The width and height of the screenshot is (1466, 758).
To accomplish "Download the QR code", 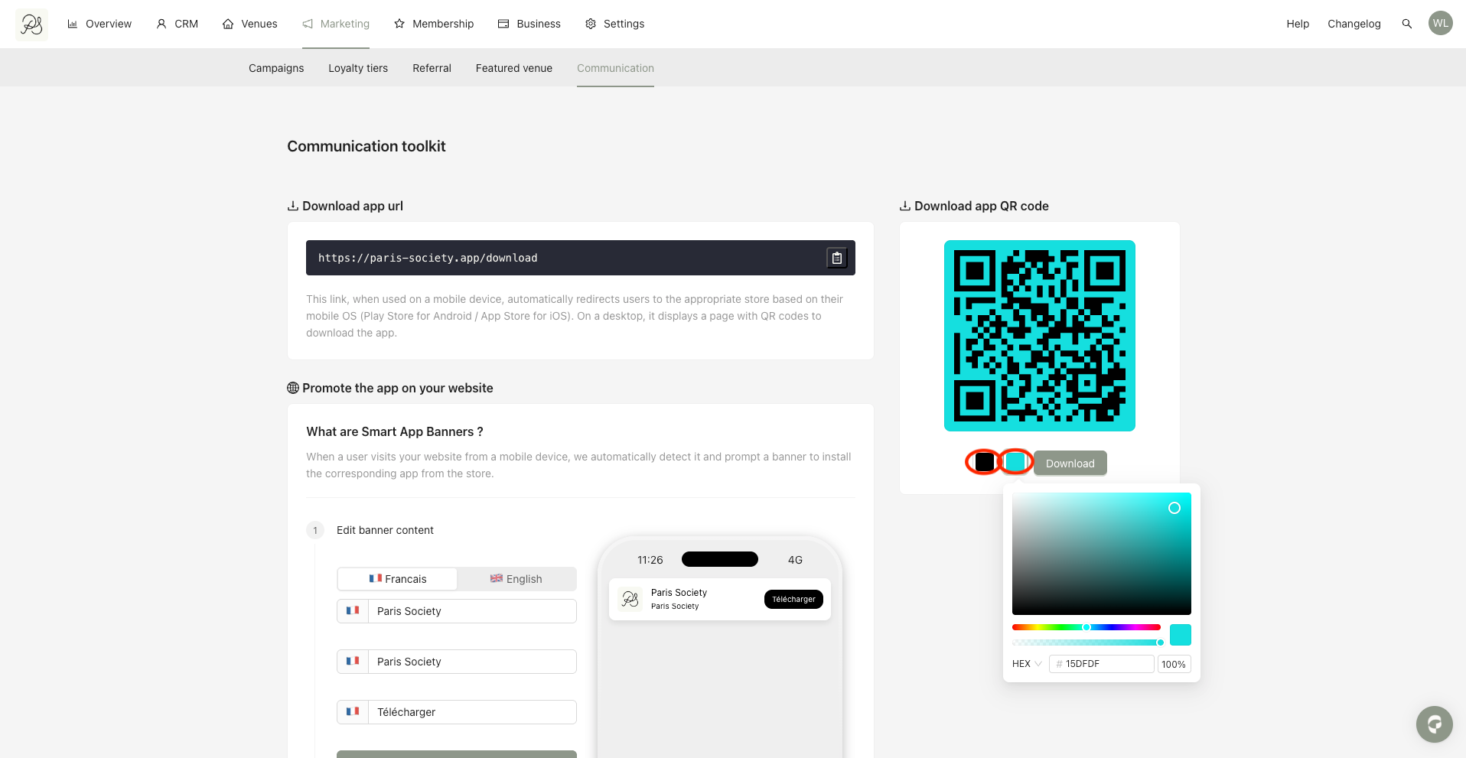I will (x=1070, y=463).
